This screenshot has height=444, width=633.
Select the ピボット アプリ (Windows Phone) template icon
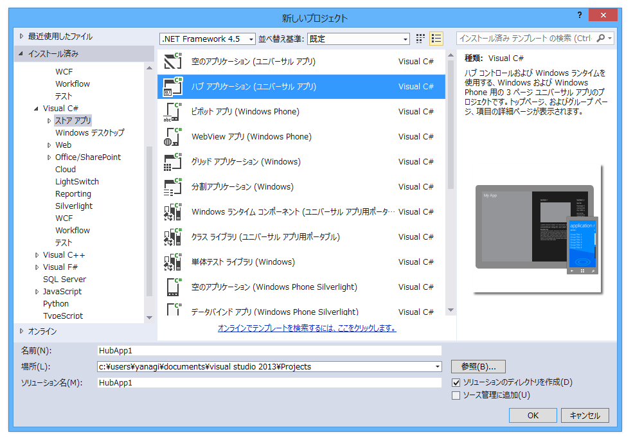coord(174,111)
